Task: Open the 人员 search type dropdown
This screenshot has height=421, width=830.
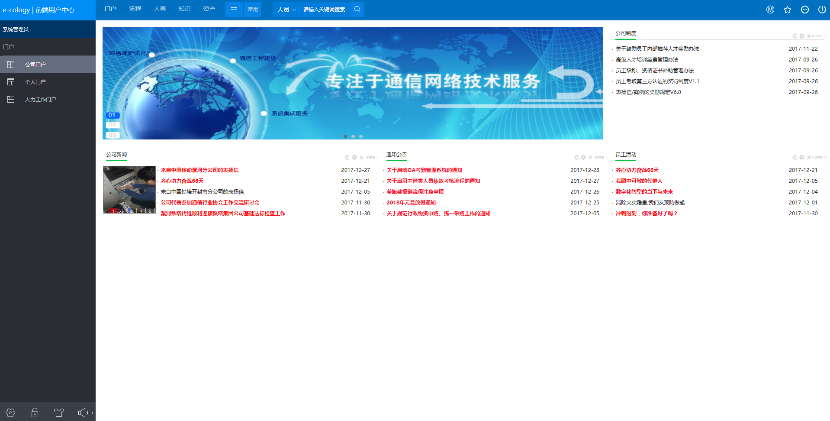Action: tap(286, 9)
